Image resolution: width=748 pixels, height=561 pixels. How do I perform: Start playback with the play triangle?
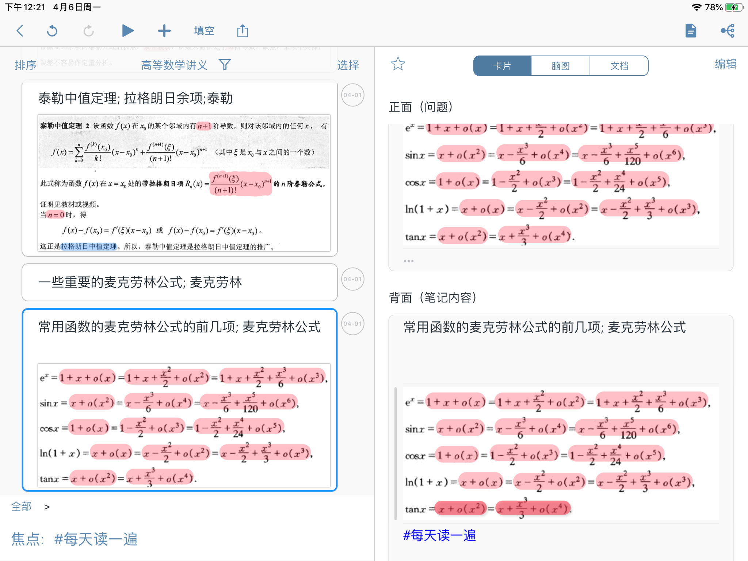point(127,31)
